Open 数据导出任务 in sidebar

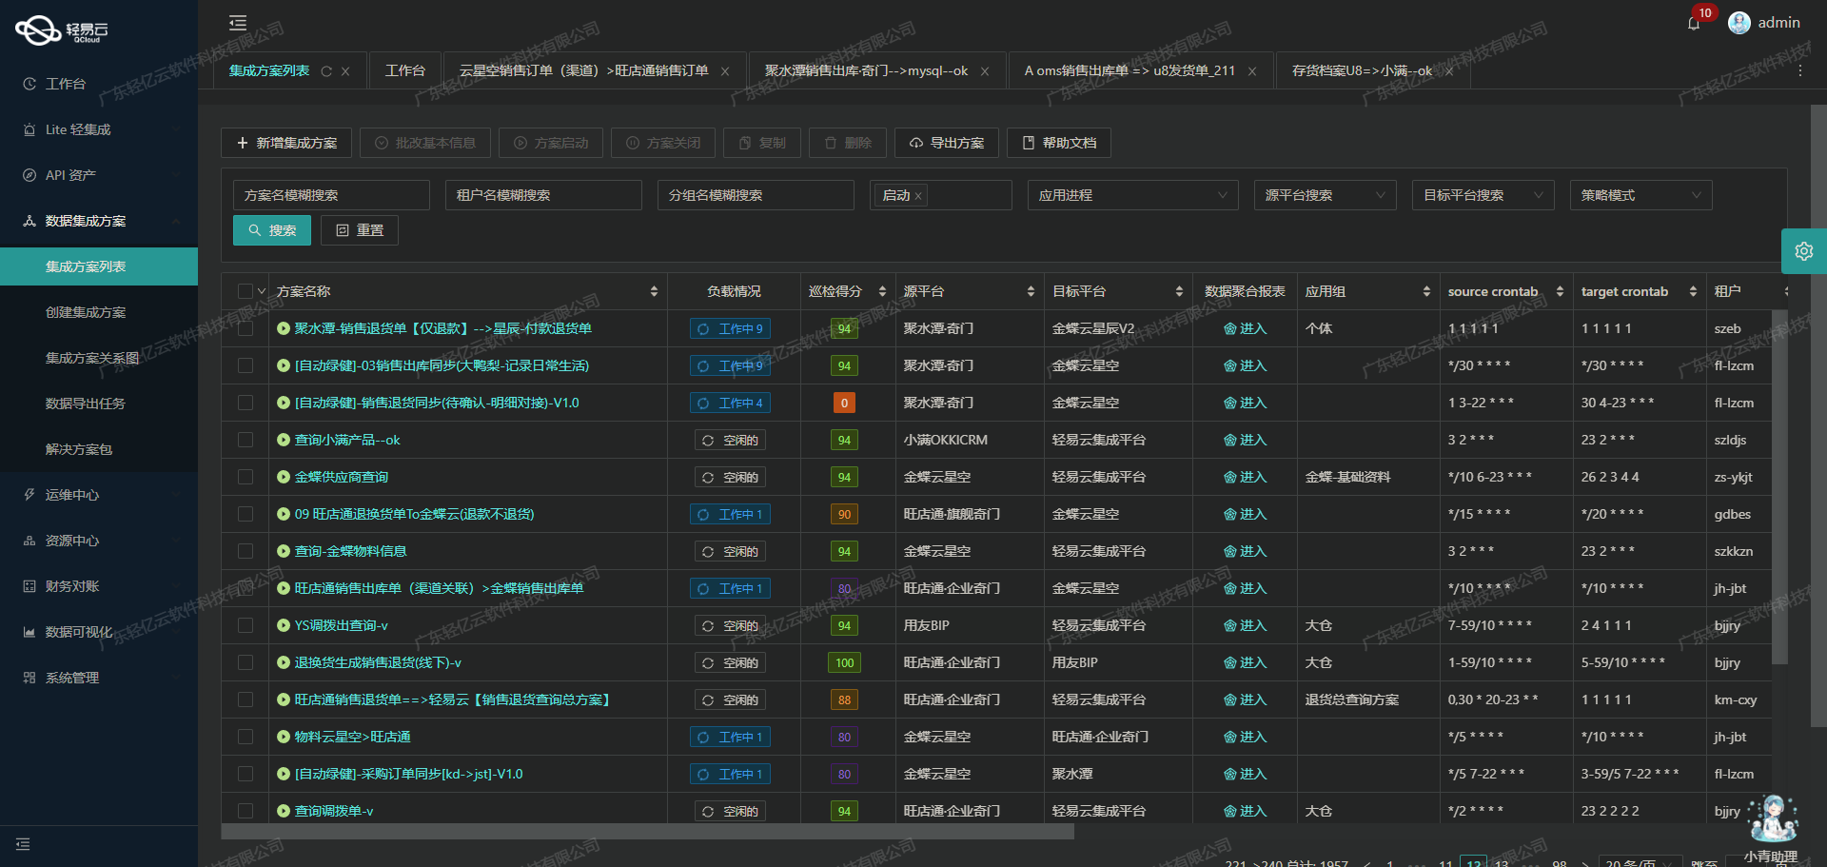(99, 404)
